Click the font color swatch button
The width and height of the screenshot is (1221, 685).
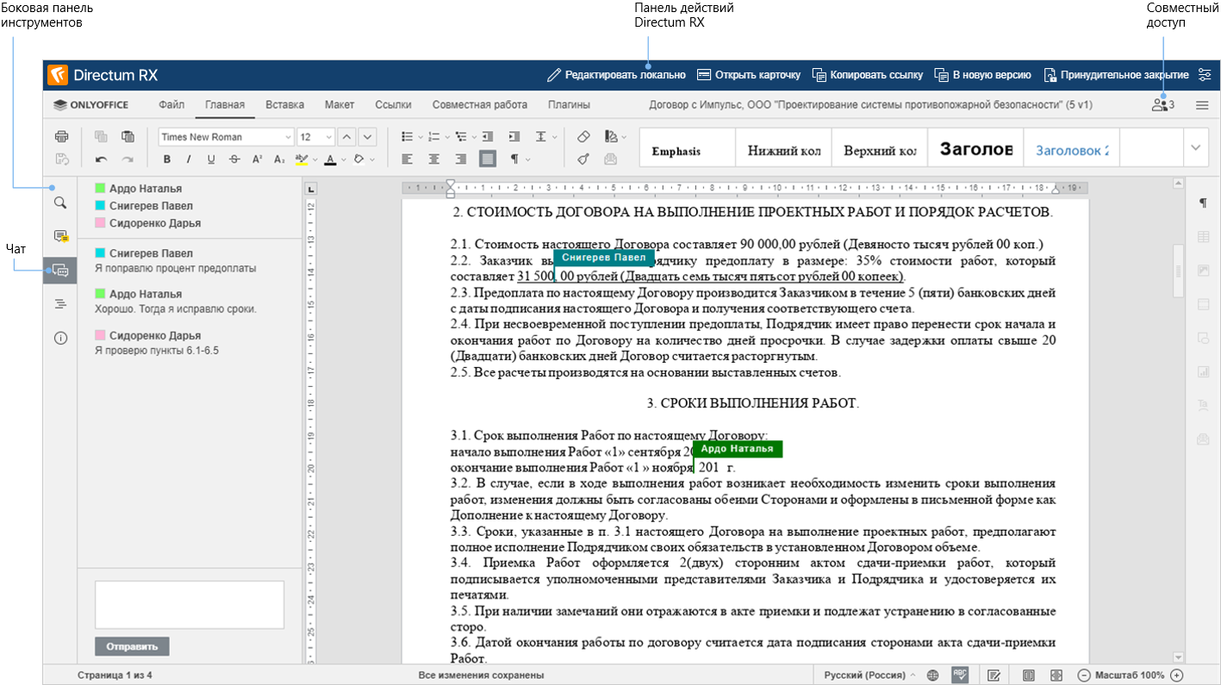point(330,159)
